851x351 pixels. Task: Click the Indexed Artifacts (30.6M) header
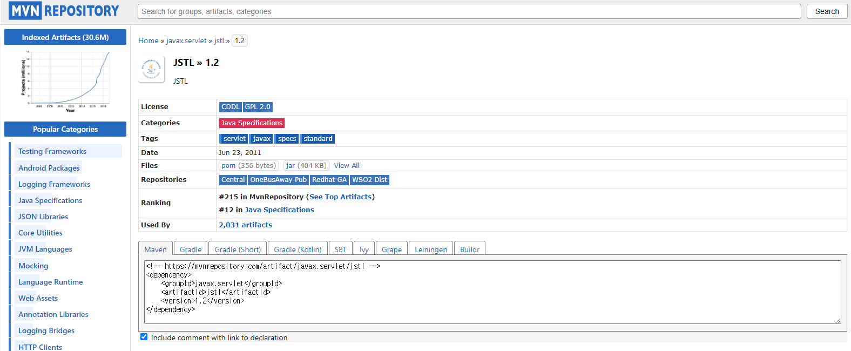(65, 37)
